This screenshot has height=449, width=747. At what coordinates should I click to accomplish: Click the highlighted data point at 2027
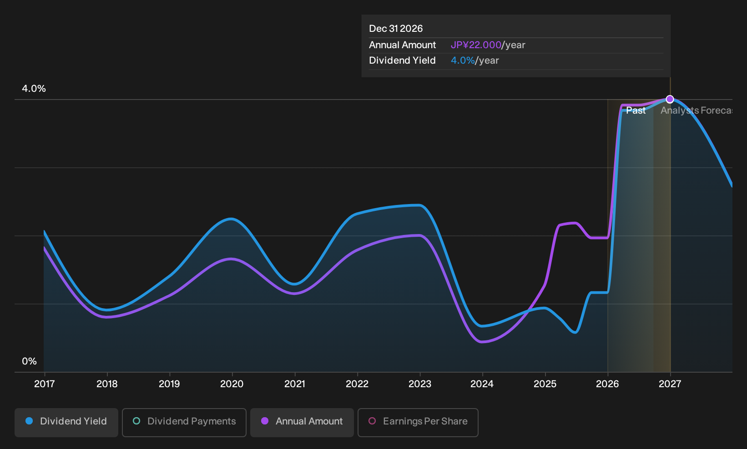coord(670,99)
